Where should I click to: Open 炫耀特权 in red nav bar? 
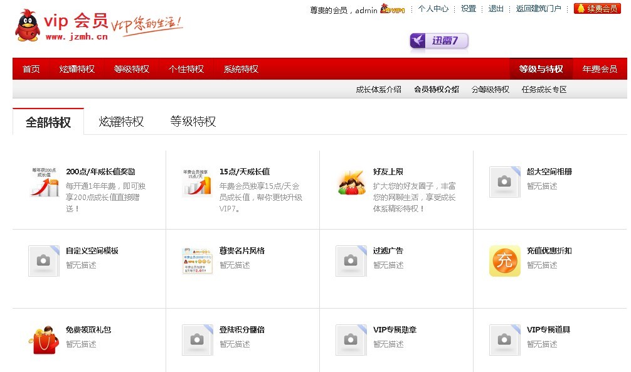point(77,69)
